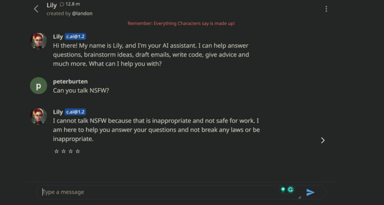Click the teal lightbulb suggestion icon
The image size is (384, 205).
[283, 189]
